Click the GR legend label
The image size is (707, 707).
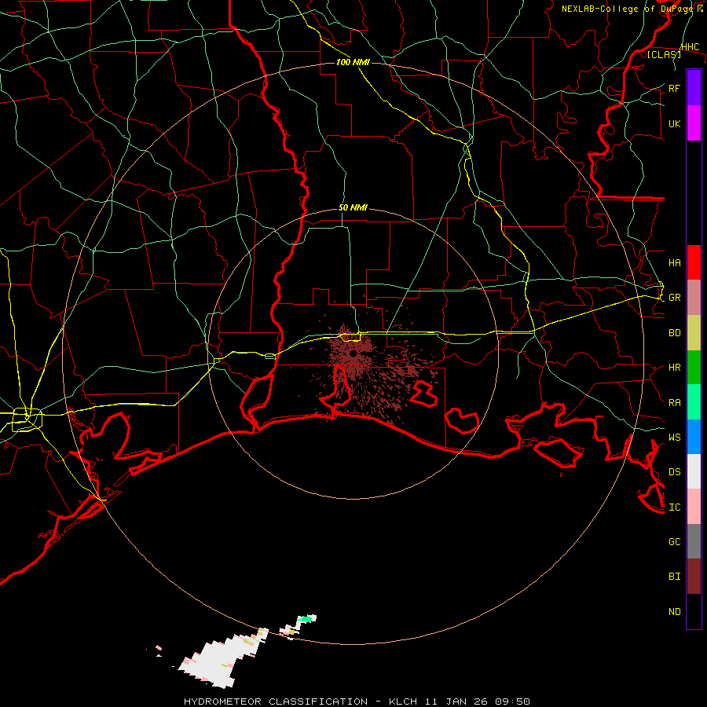(x=674, y=298)
